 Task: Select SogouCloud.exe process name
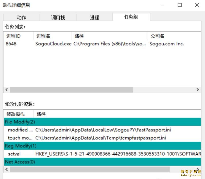pyautogui.click(x=53, y=44)
